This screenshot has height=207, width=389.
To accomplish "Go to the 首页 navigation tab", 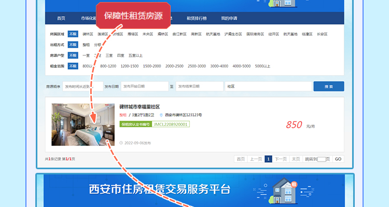I will click(x=61, y=18).
